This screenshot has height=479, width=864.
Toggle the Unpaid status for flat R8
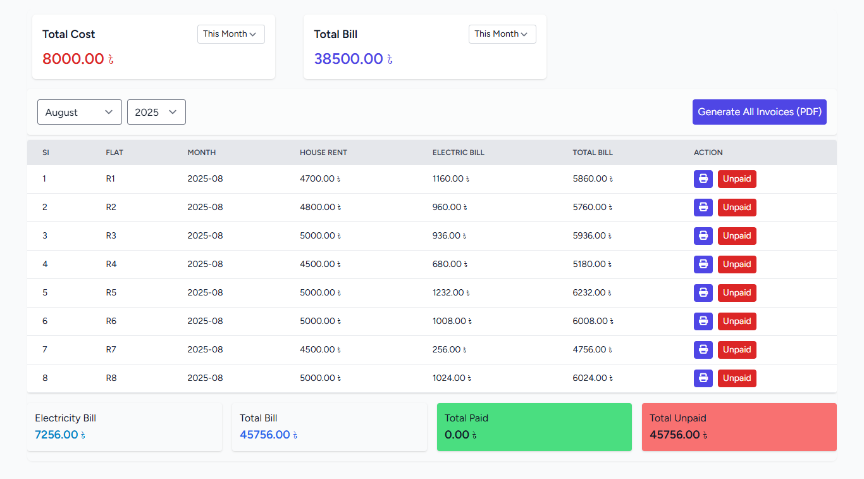tap(737, 378)
